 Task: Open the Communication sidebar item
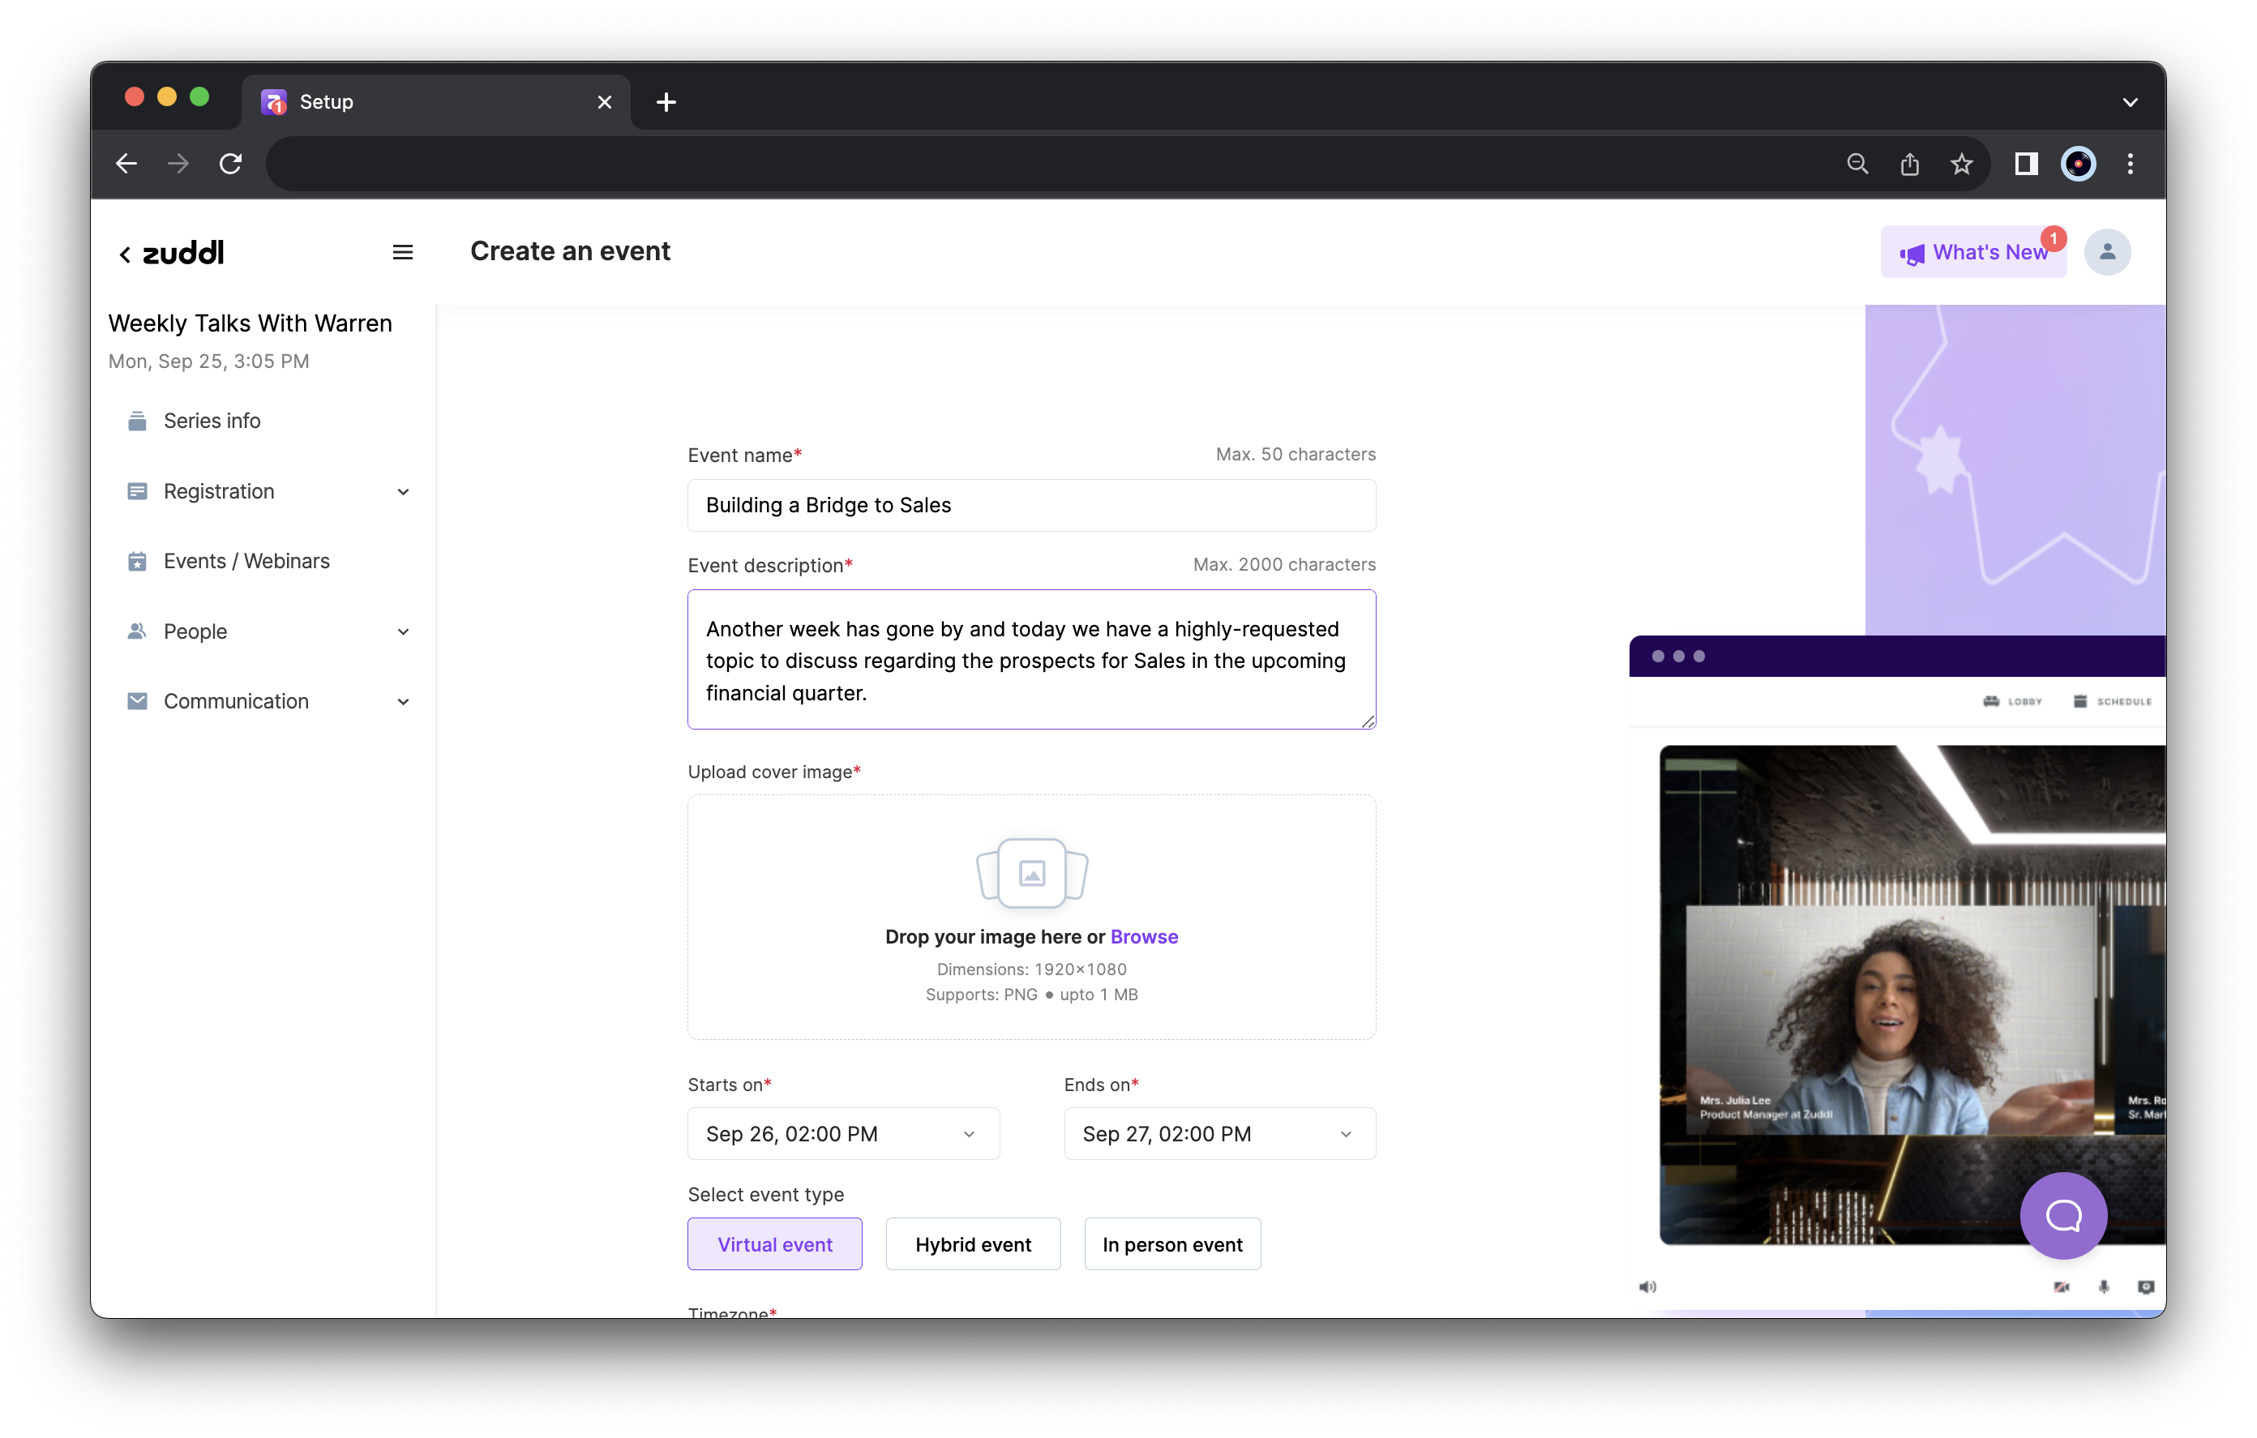point(235,701)
